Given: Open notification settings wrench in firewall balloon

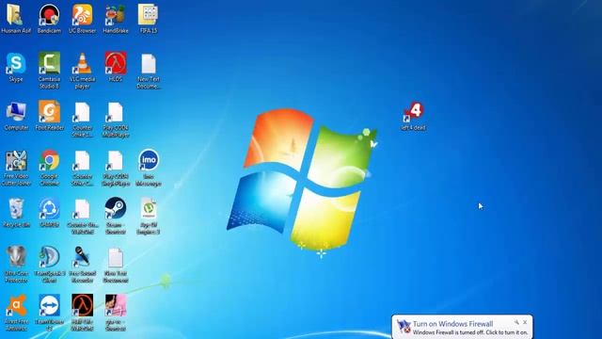Looking at the screenshot, I should 516,322.
